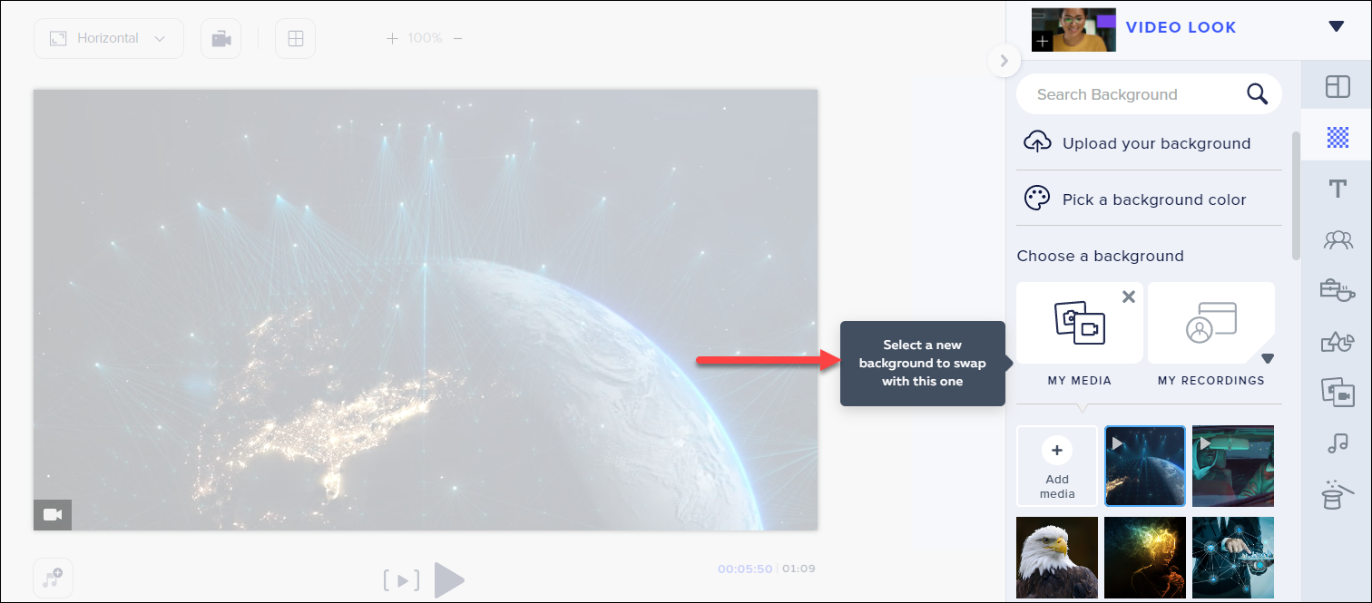Select the MY MEDIA tab
Screen dimensions: 1372x603
pyautogui.click(x=1079, y=334)
